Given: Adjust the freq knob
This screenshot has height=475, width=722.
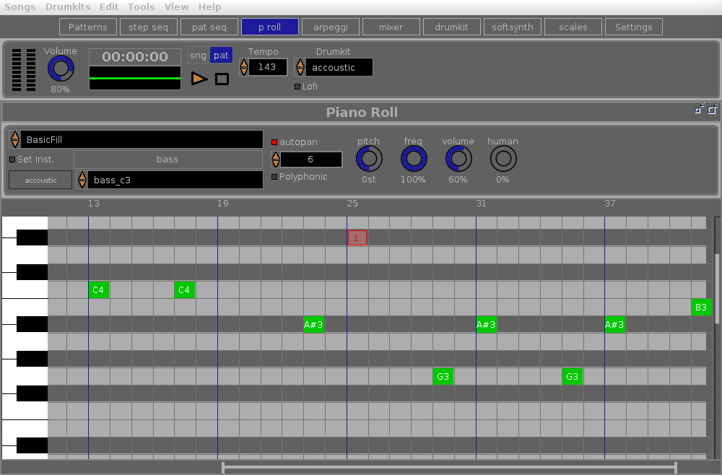Looking at the screenshot, I should click(414, 159).
